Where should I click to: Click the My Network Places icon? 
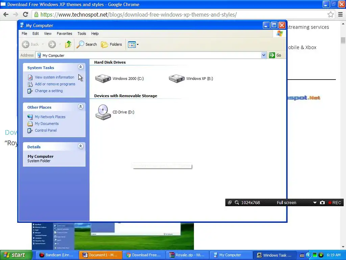click(30, 117)
